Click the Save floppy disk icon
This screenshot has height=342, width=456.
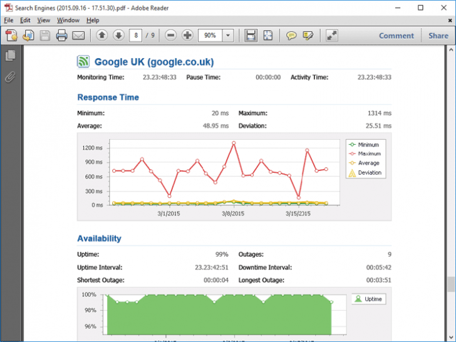[x=45, y=36]
